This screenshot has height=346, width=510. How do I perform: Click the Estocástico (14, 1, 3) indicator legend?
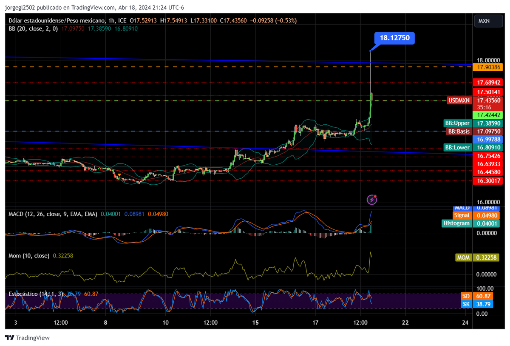37,294
